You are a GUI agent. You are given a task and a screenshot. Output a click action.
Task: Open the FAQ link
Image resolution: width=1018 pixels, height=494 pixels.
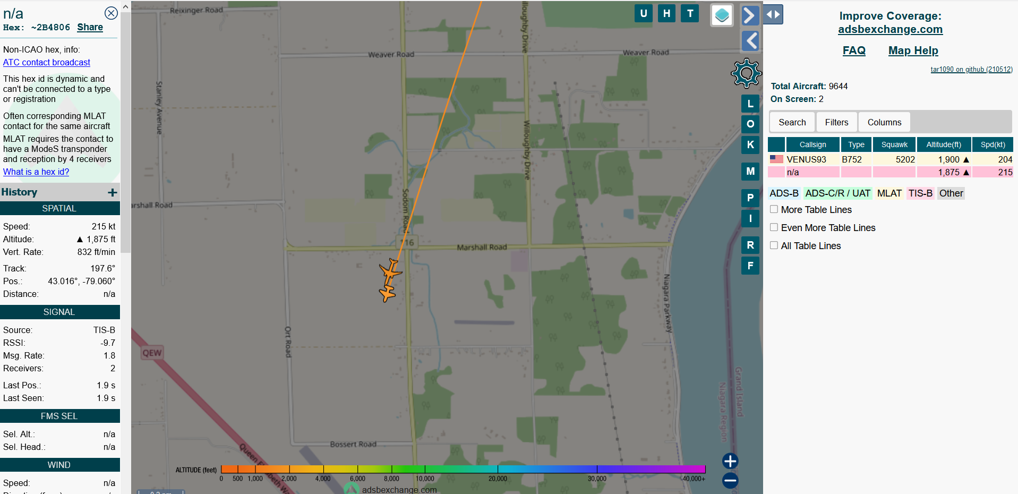click(854, 50)
